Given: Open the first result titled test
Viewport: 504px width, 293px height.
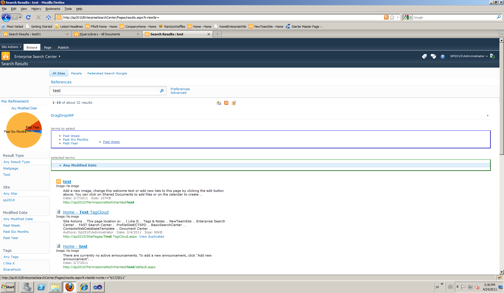Looking at the screenshot, I should 67,182.
